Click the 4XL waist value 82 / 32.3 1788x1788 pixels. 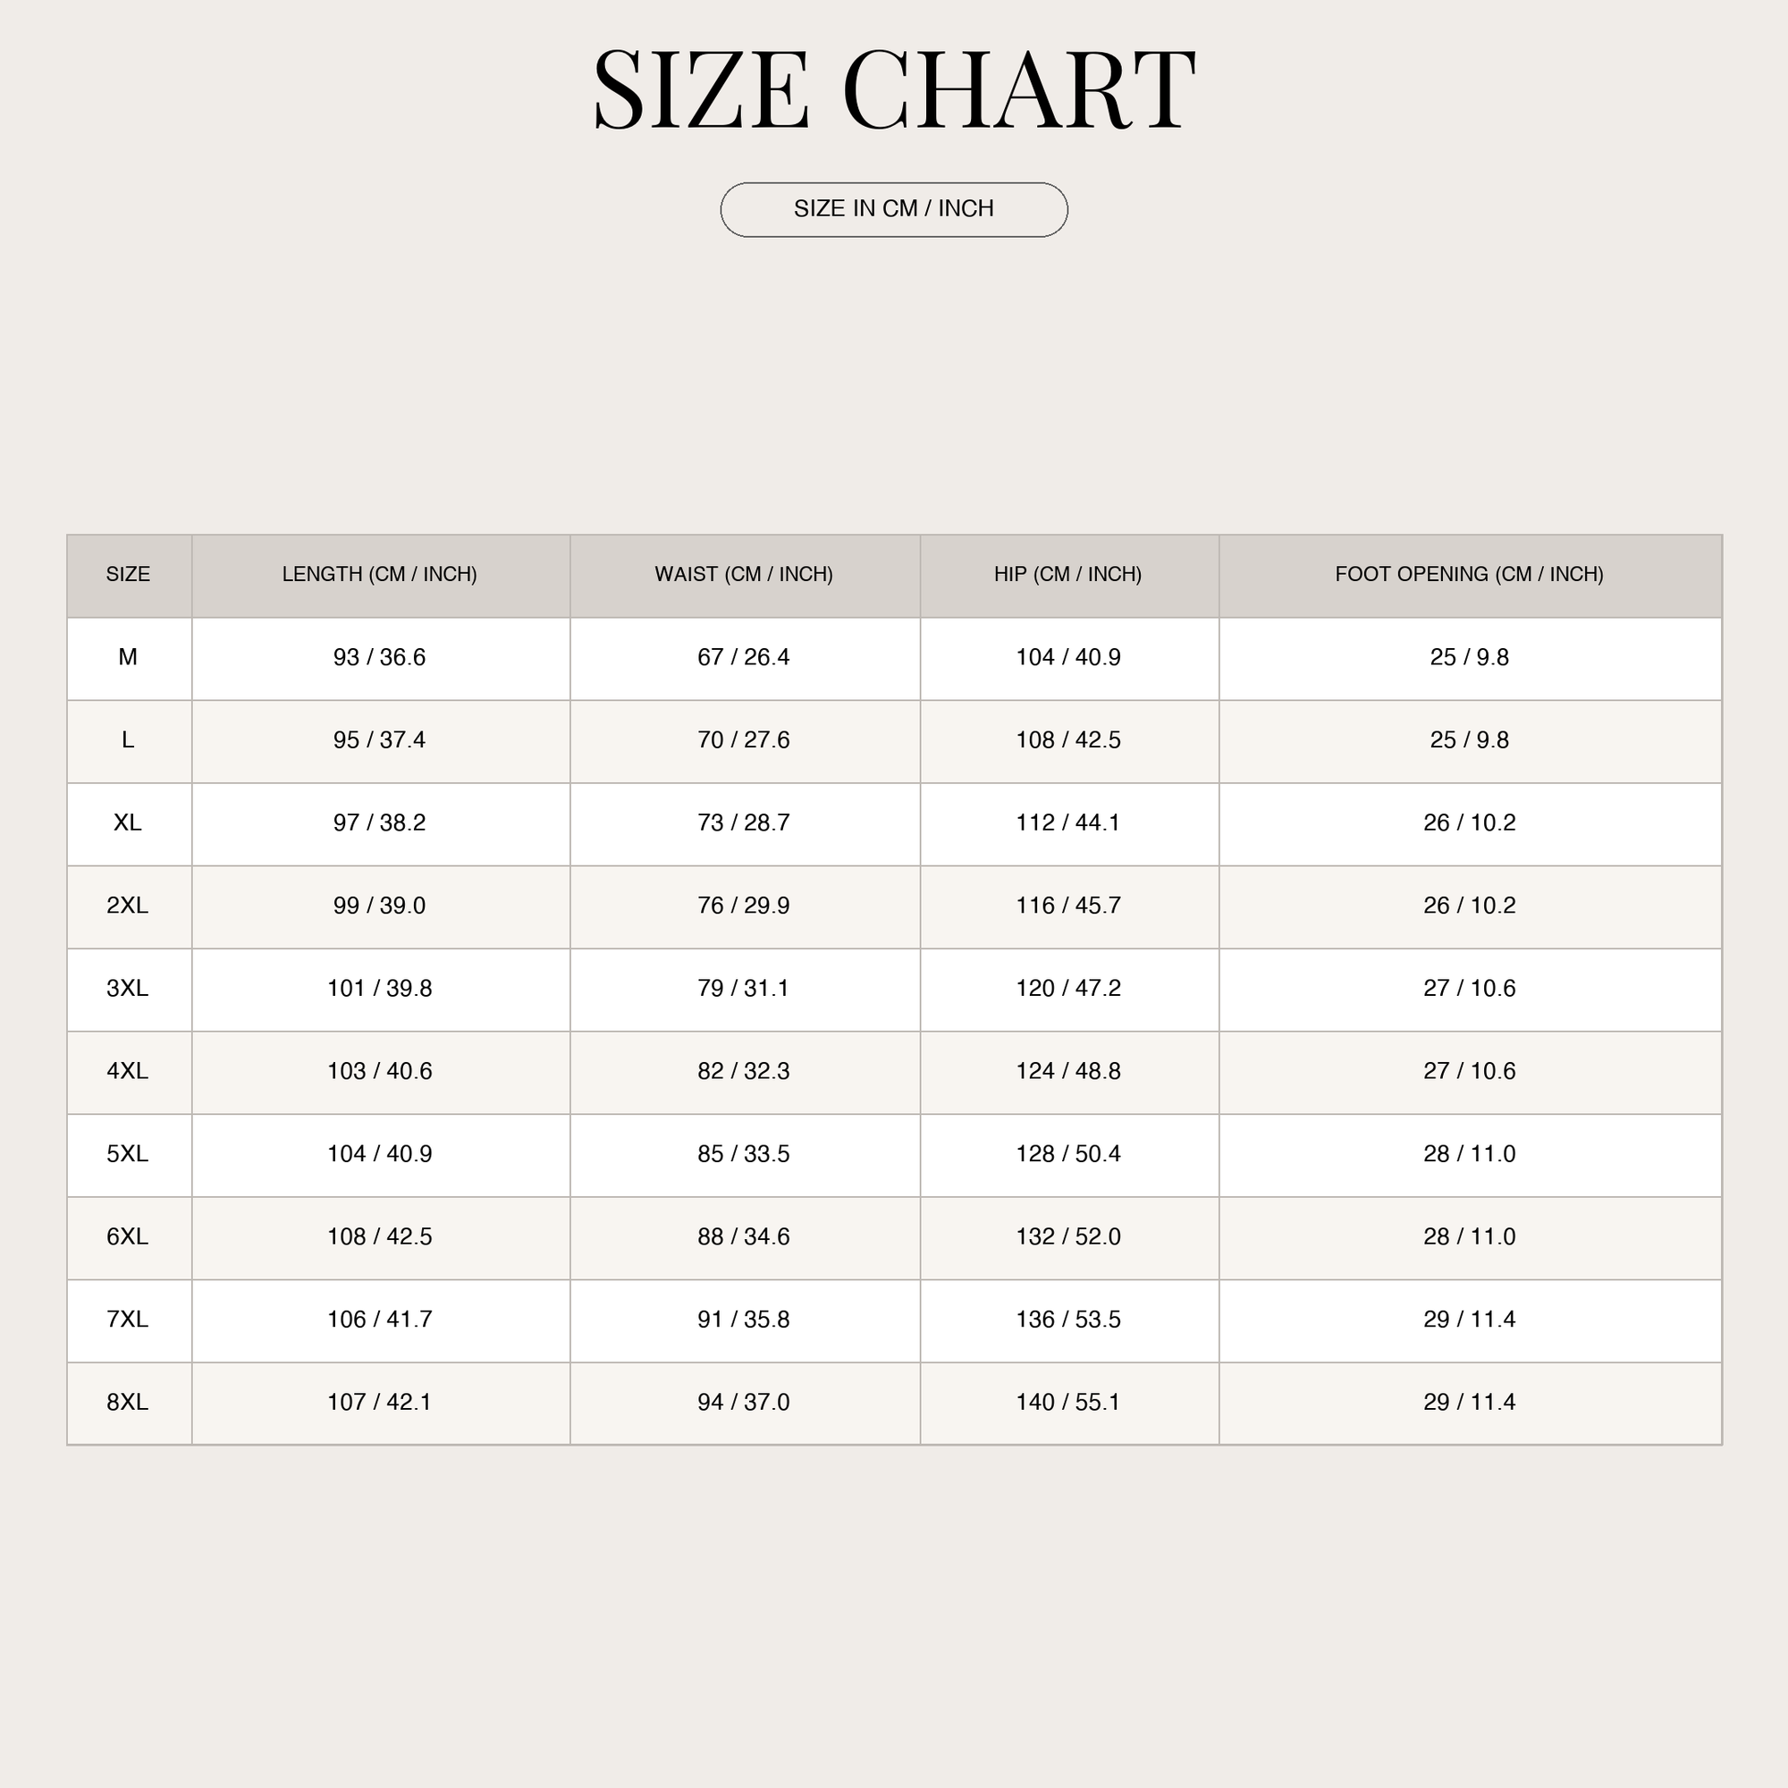point(745,1072)
